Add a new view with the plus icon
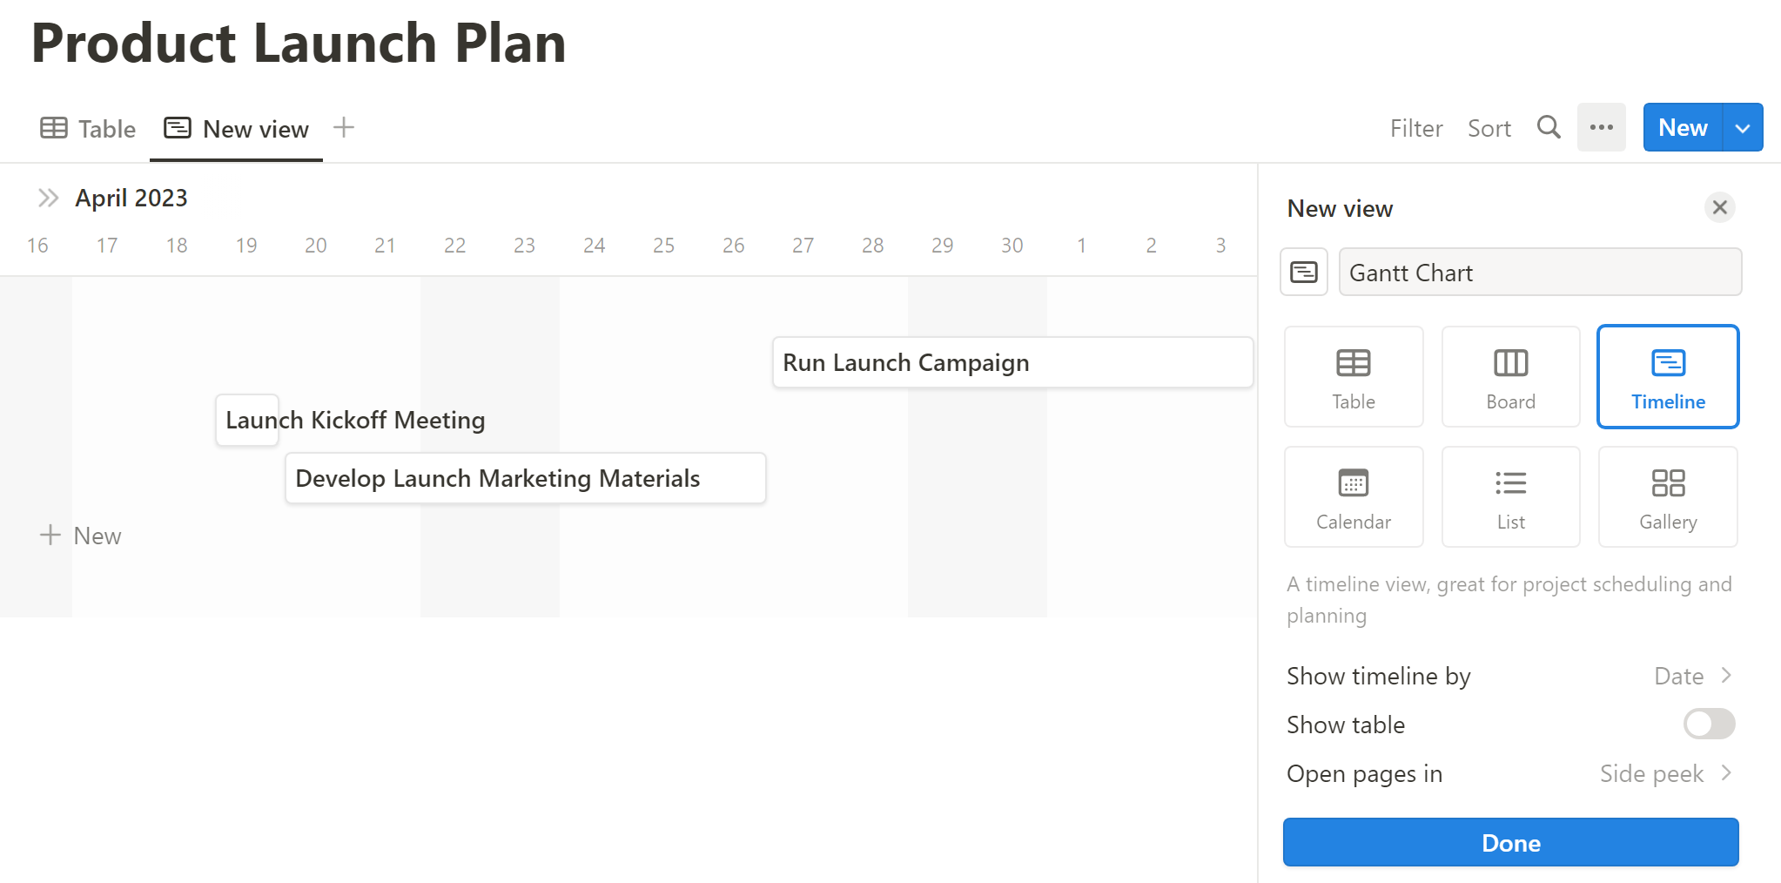 coord(344,127)
